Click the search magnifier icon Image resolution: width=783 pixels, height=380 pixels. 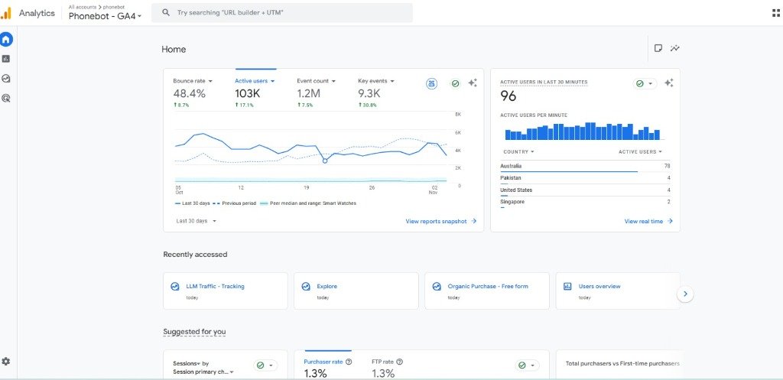point(166,12)
